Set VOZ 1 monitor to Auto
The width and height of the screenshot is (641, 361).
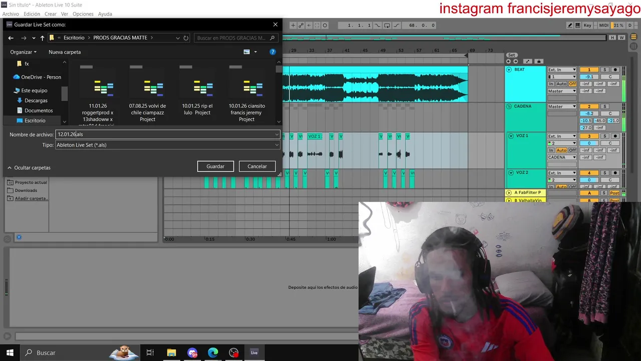point(561,150)
